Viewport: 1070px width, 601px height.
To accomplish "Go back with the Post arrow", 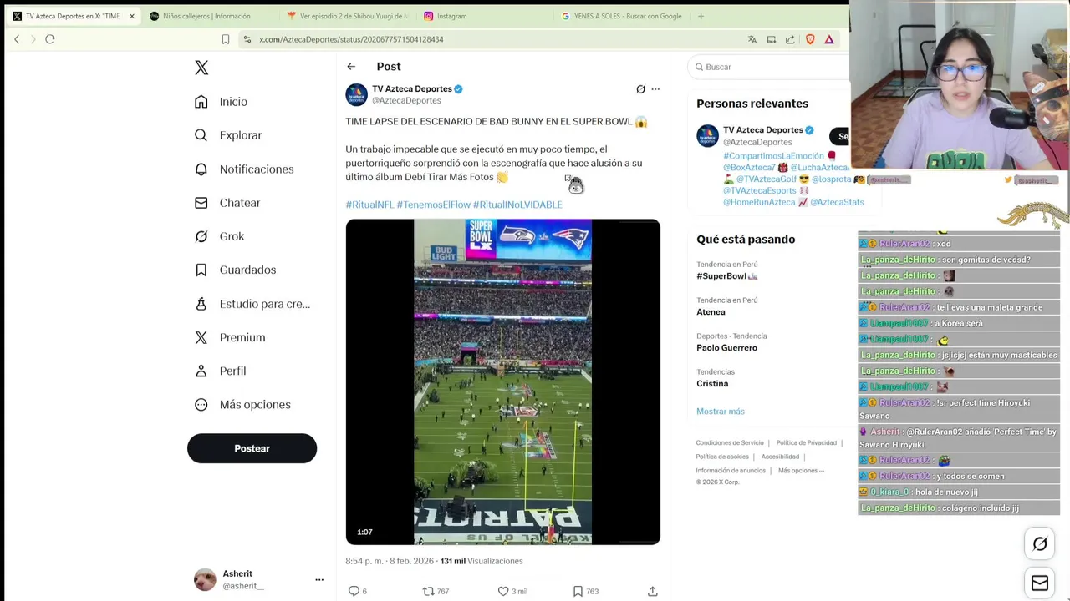I will (x=351, y=67).
